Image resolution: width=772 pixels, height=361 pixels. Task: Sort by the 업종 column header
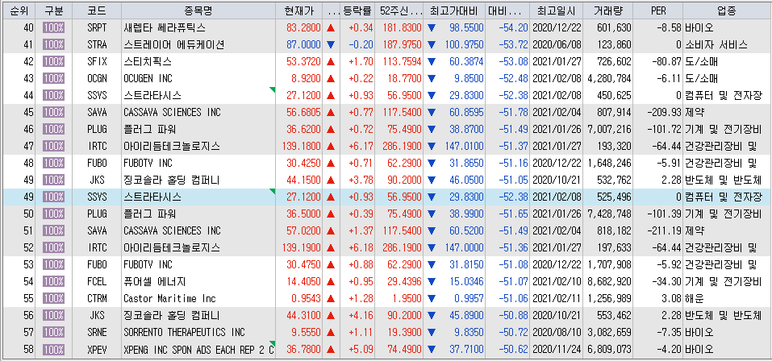(726, 10)
